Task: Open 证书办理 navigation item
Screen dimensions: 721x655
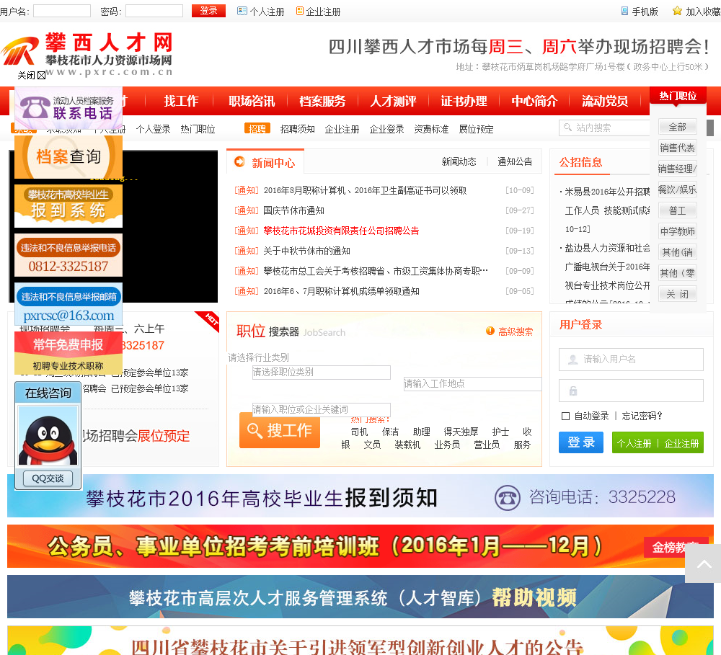Action: click(x=464, y=101)
